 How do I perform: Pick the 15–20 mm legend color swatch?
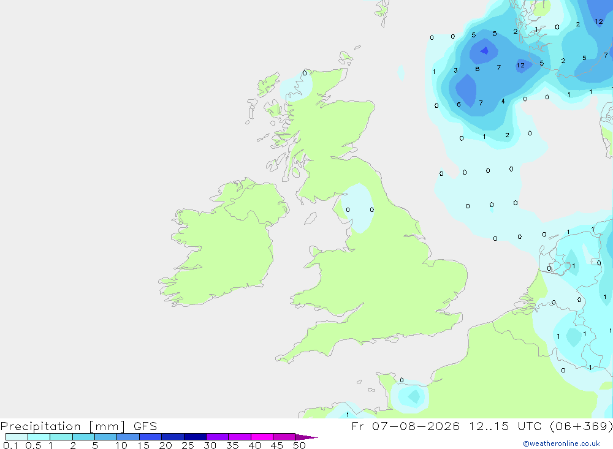(x=151, y=437)
